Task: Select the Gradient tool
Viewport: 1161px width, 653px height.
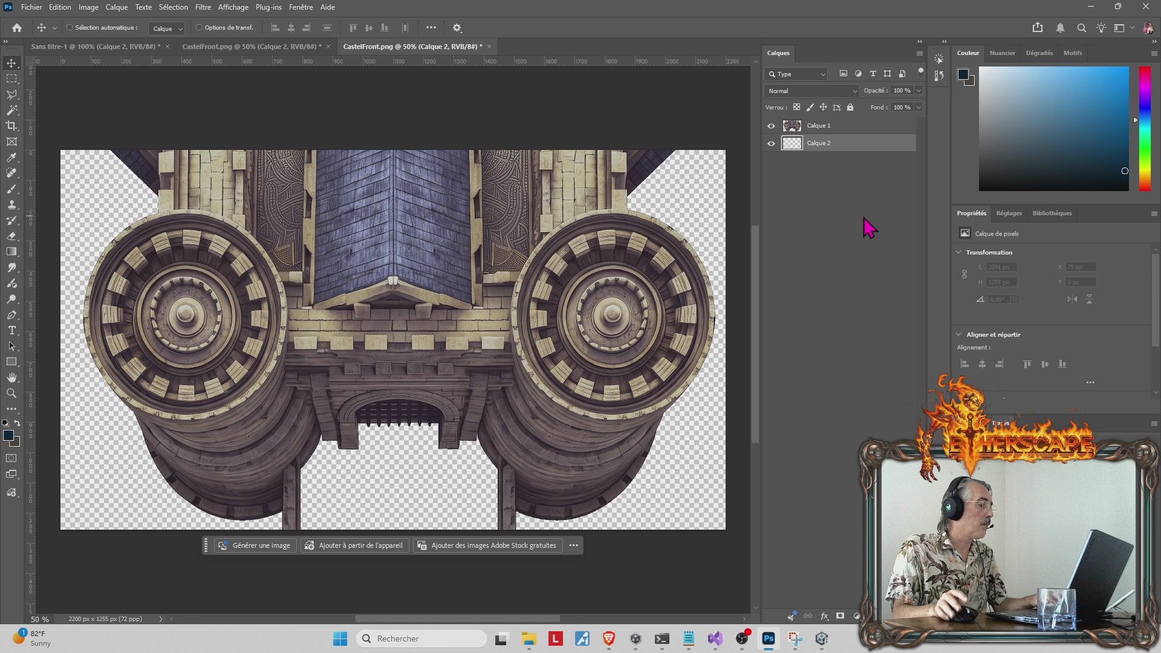Action: (x=11, y=252)
